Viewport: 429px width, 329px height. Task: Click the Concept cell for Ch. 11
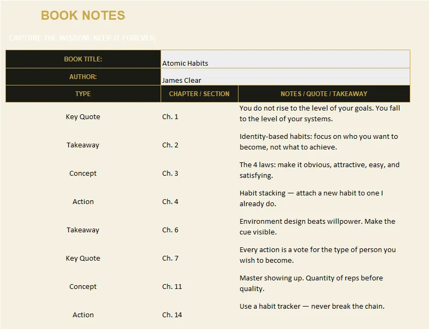coord(83,286)
